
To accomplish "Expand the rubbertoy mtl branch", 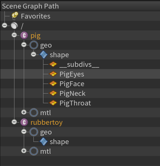I will 24,151.
